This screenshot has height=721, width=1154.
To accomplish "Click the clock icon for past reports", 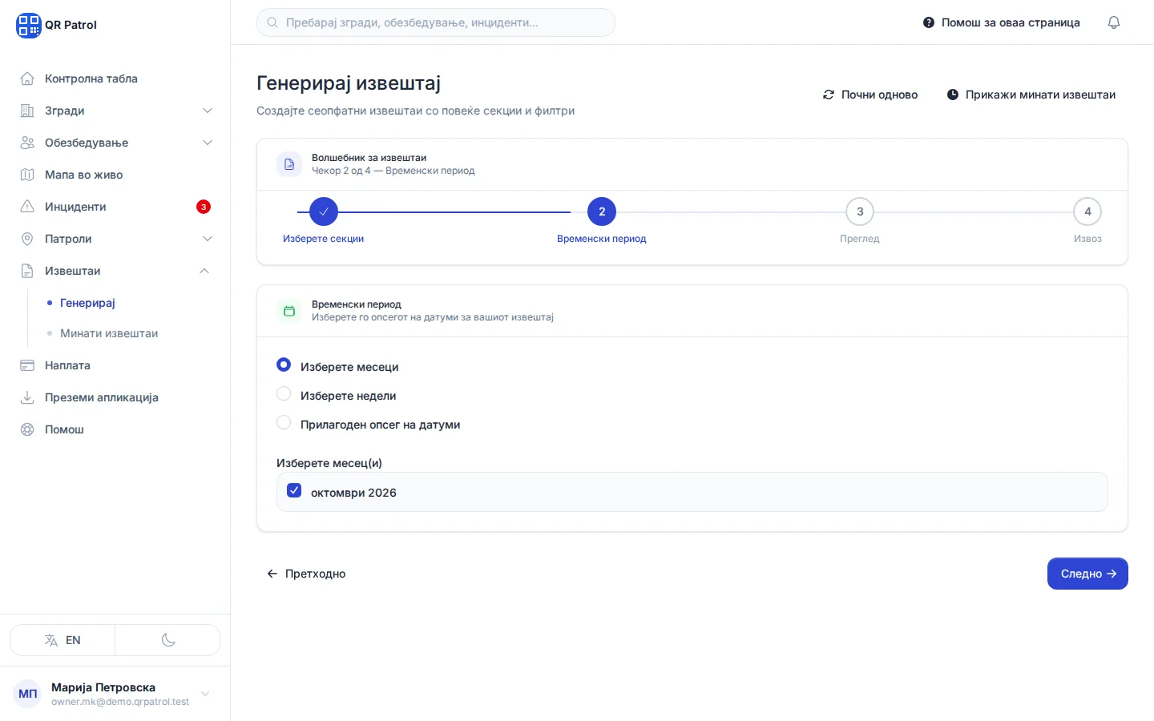I will click(953, 95).
